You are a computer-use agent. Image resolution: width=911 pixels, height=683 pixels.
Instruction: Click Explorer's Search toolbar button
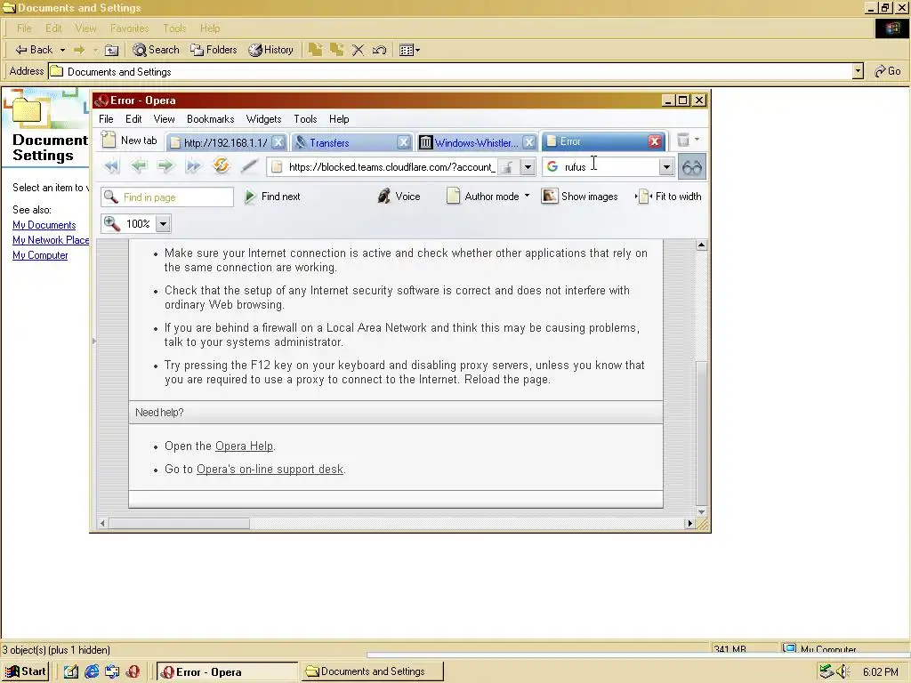pos(156,50)
